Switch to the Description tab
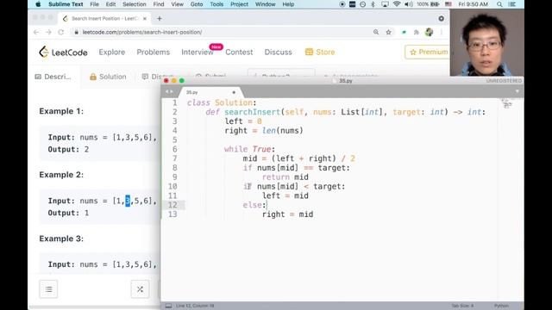Screen dimensions: 552x310 click(x=53, y=77)
